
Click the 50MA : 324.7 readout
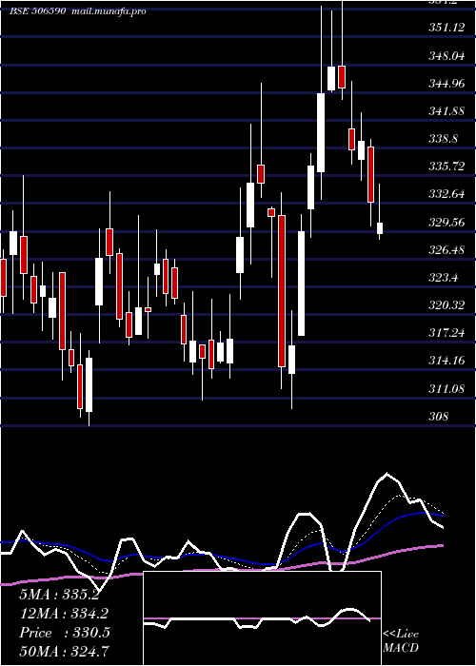click(64, 651)
